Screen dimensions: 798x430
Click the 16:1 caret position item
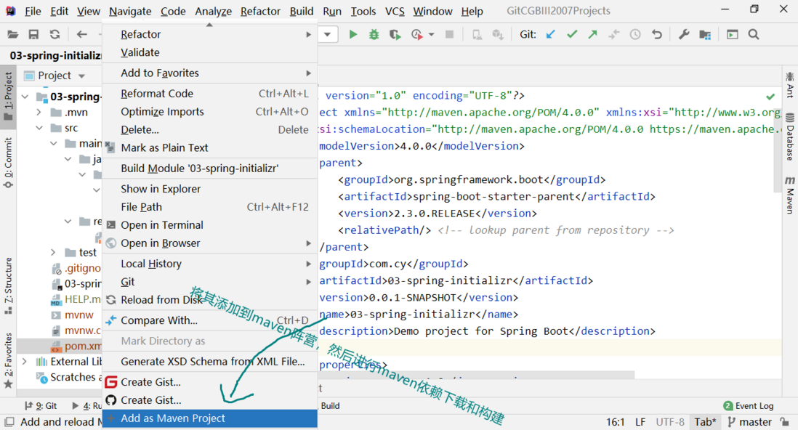[x=616, y=422]
